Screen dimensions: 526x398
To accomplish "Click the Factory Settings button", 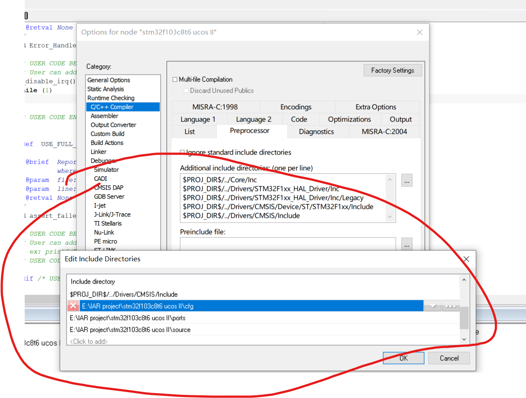I will (x=393, y=70).
